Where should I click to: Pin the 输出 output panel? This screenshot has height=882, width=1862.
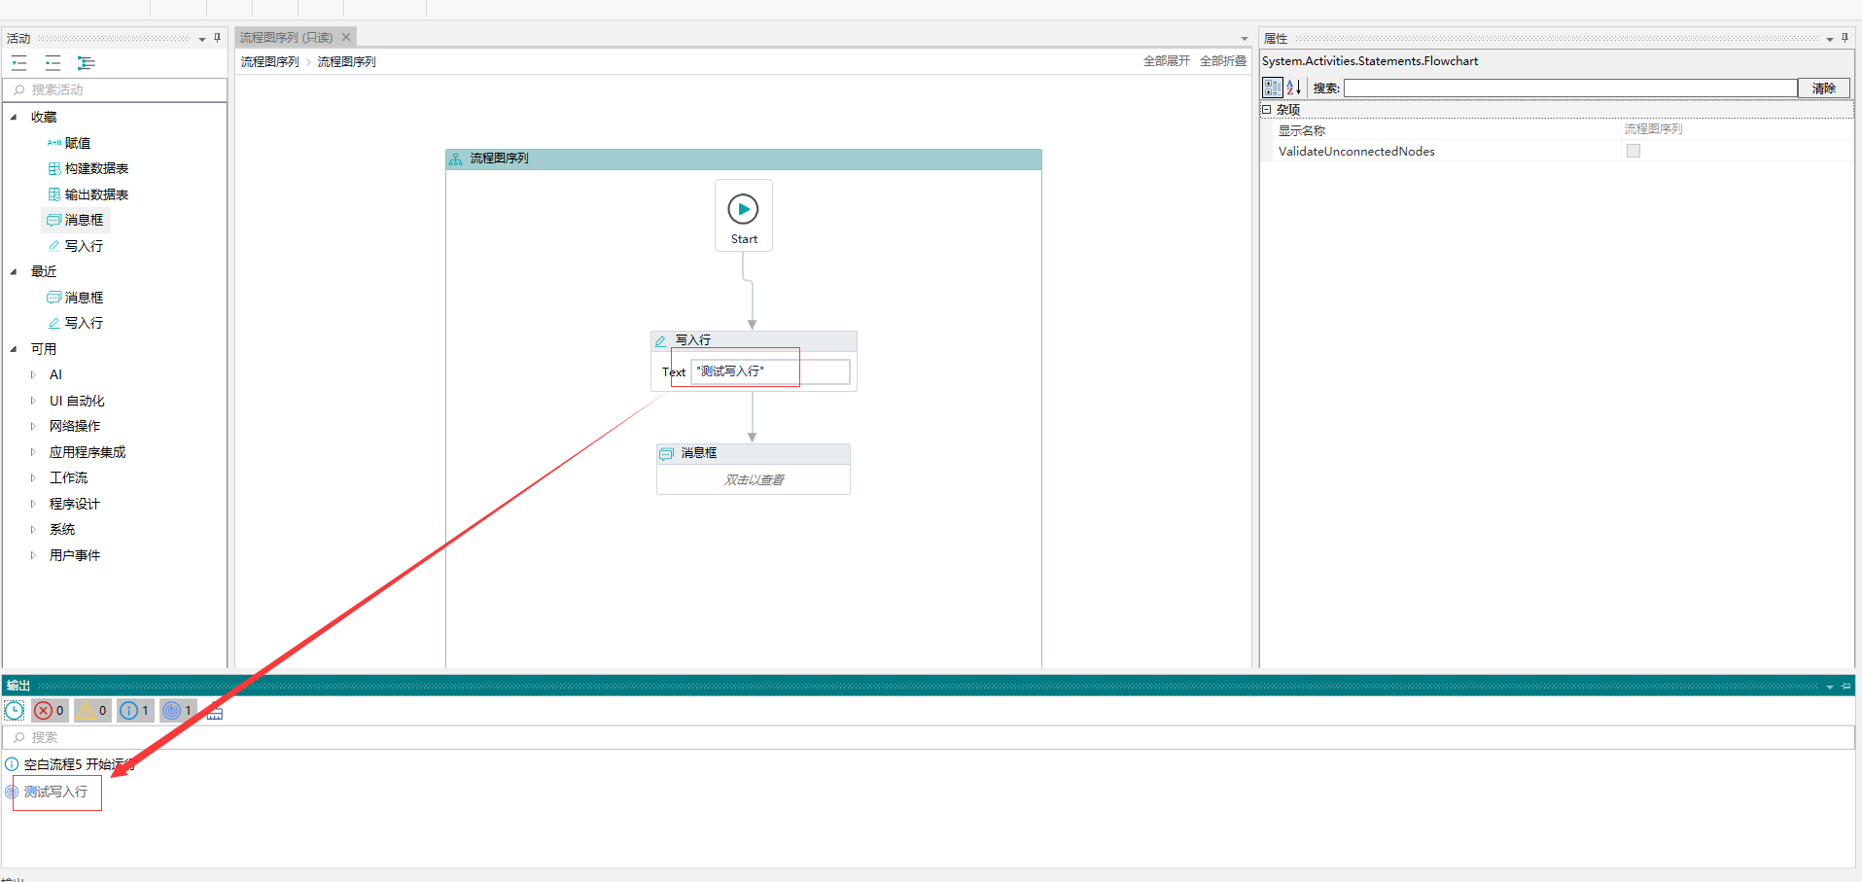point(1846,686)
